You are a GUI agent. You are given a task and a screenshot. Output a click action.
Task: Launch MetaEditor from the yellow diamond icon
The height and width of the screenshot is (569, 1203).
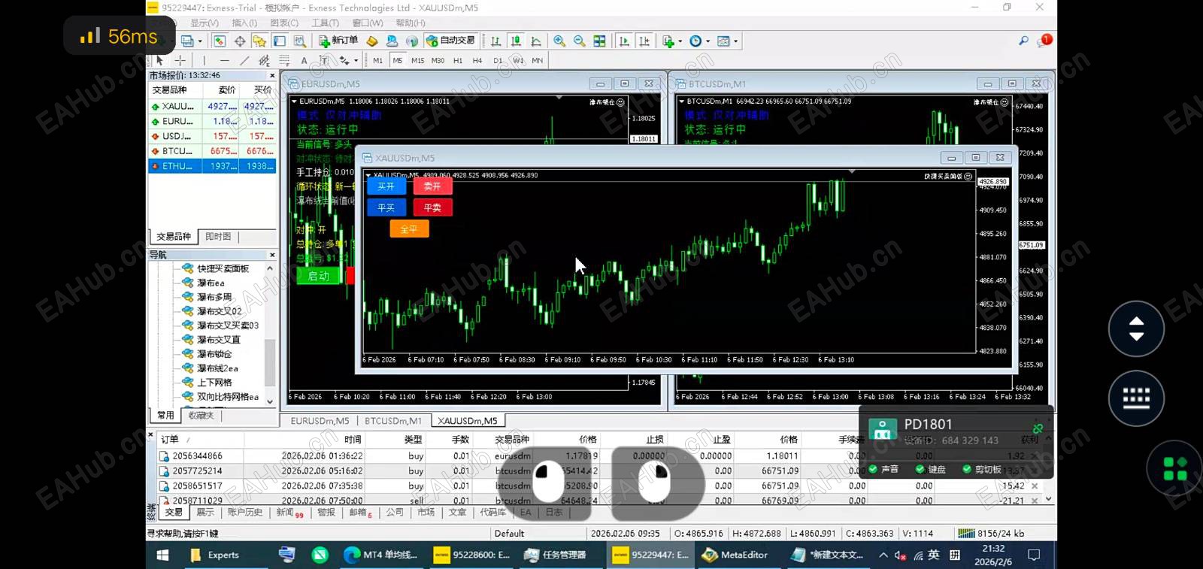point(371,41)
